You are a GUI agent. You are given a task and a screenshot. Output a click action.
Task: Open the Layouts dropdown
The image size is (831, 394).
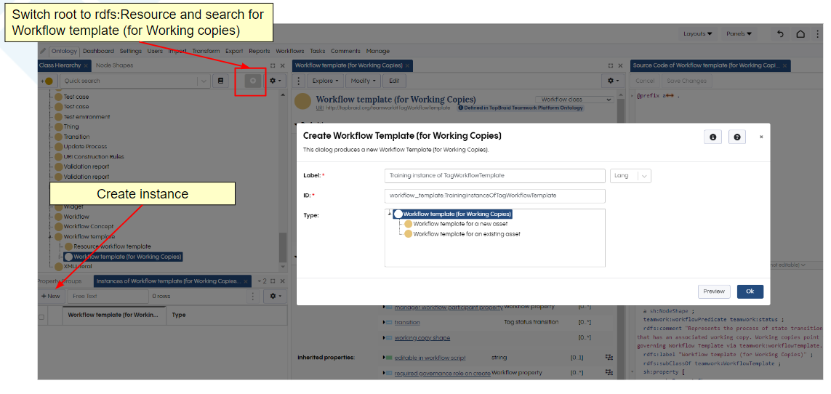[697, 33]
